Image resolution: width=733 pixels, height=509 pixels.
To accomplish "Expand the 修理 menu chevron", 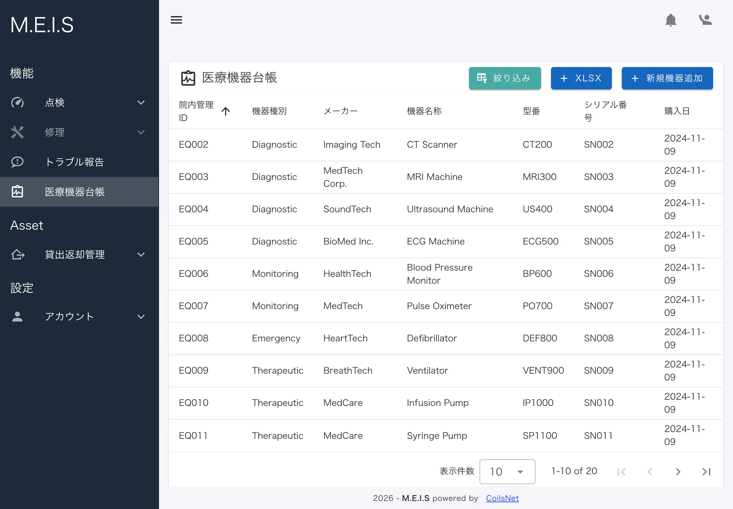I will 141,132.
